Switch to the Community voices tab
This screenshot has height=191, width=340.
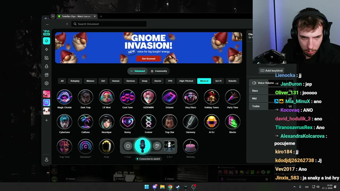[159, 71]
